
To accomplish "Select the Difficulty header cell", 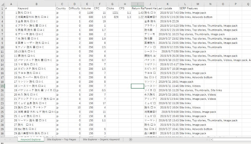I will pos(74,8).
